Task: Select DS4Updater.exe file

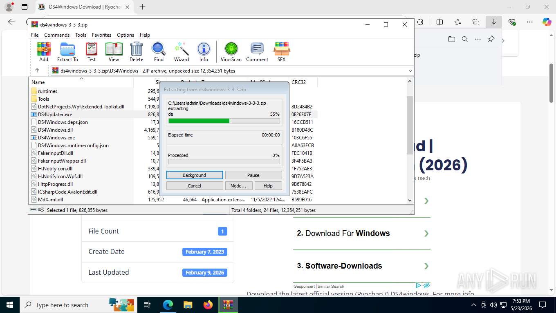Action: 55,115
